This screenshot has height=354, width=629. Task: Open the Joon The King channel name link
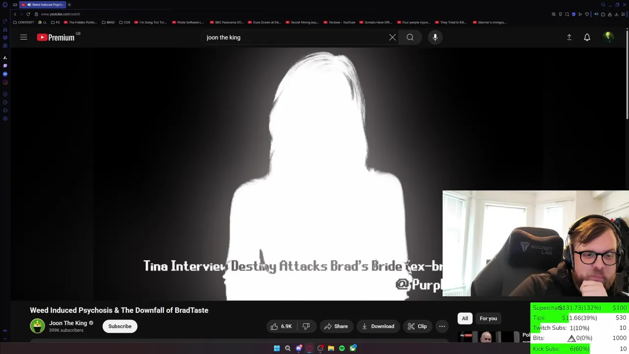pyautogui.click(x=68, y=323)
